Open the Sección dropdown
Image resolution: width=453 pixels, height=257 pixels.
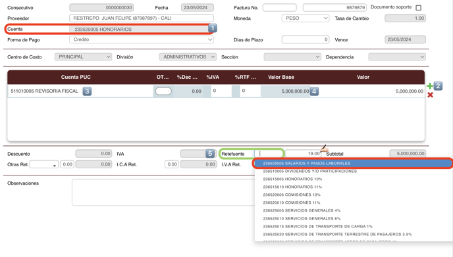point(292,57)
